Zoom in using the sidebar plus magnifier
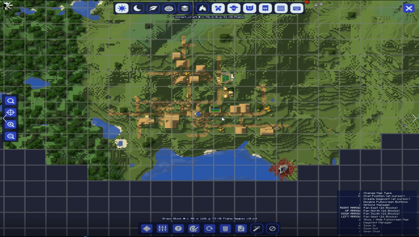Image resolution: width=419 pixels, height=237 pixels. coord(10,124)
